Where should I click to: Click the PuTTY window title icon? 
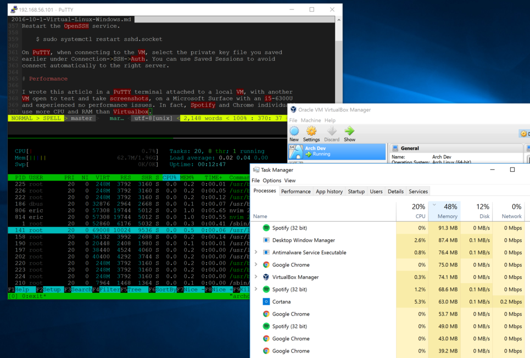tap(14, 9)
